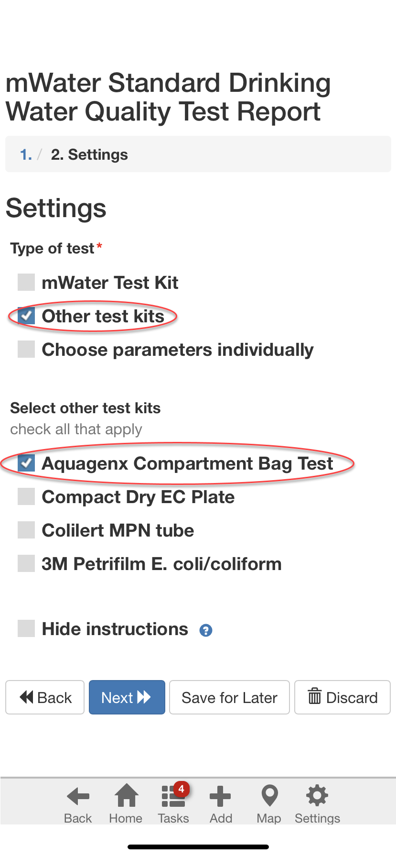The height and width of the screenshot is (857, 396).
Task: Uncheck Aquagenx Compartment Bag Test
Action: pyautogui.click(x=26, y=463)
